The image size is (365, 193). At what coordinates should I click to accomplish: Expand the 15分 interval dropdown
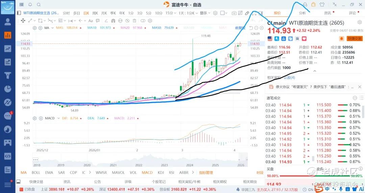(170, 13)
